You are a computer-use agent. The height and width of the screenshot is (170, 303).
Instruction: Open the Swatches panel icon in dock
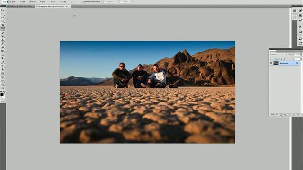point(300,15)
